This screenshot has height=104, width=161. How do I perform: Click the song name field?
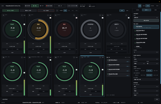tap(13, 6)
